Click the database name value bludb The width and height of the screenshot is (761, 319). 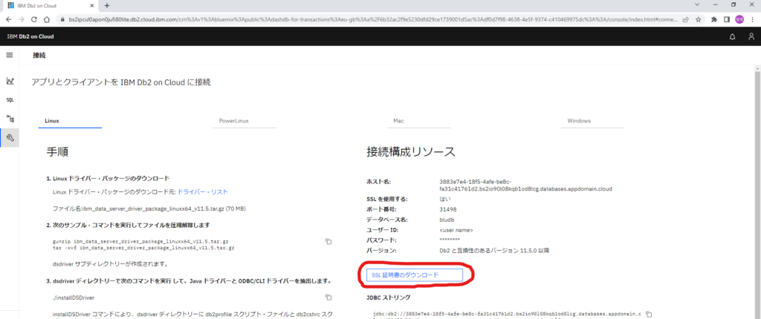coord(447,220)
